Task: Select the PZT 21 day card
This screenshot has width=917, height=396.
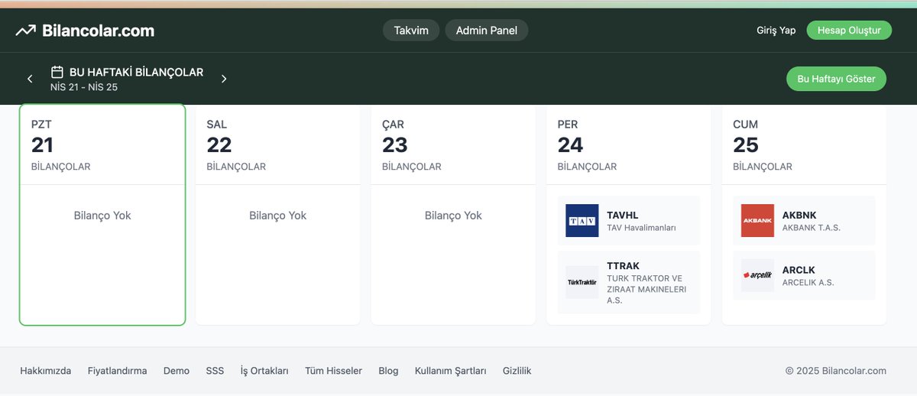Action: (102, 215)
